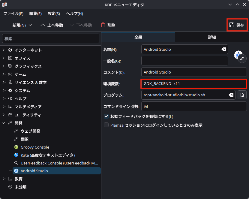
Task: Click the コメント(C) comment field
Action: click(x=194, y=72)
